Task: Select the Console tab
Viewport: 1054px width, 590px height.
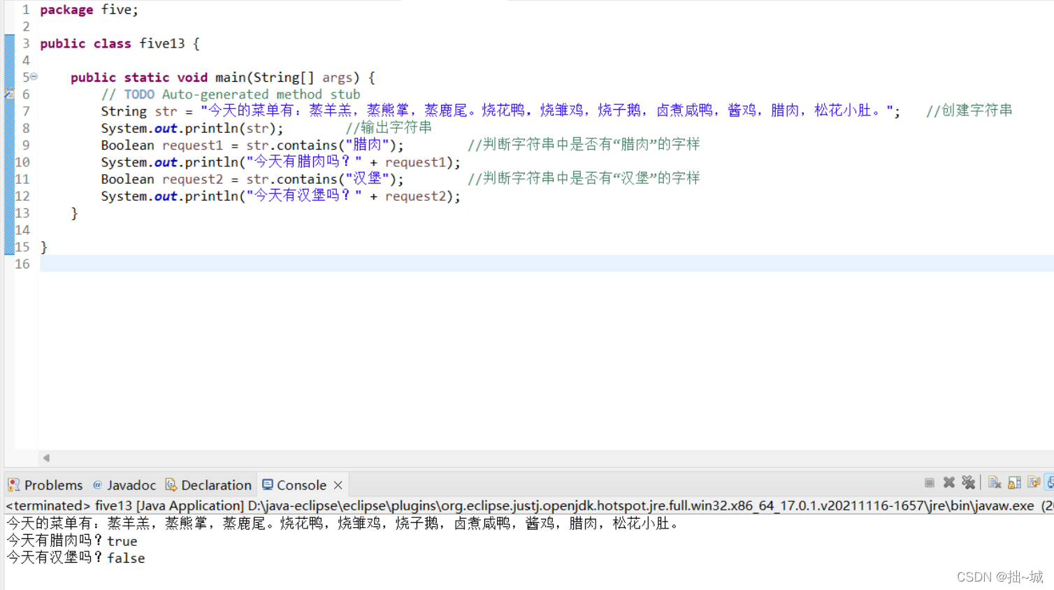Action: [303, 484]
